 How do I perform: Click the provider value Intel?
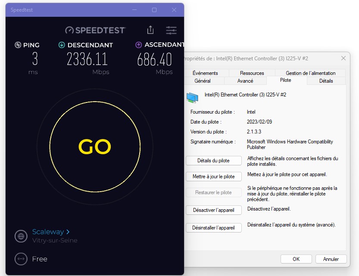(x=251, y=112)
